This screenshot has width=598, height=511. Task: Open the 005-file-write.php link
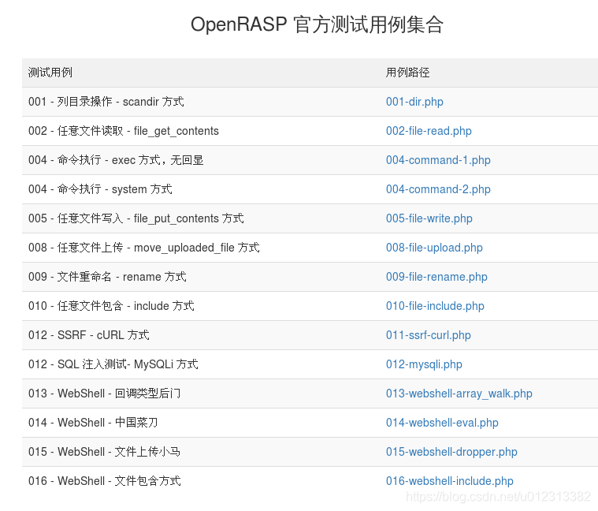point(429,218)
